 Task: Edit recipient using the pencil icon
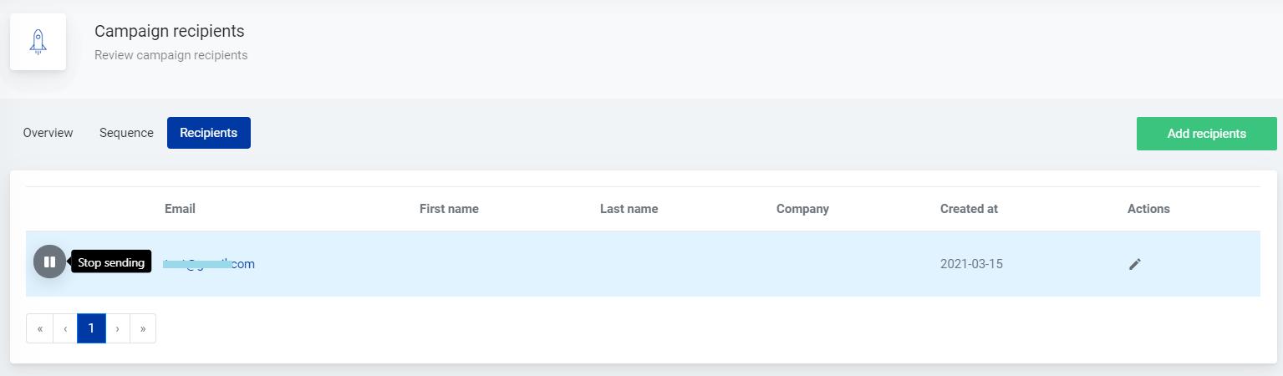pyautogui.click(x=1134, y=264)
